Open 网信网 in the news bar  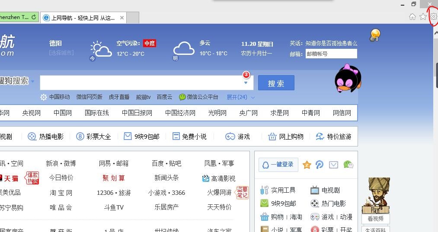pos(342,113)
